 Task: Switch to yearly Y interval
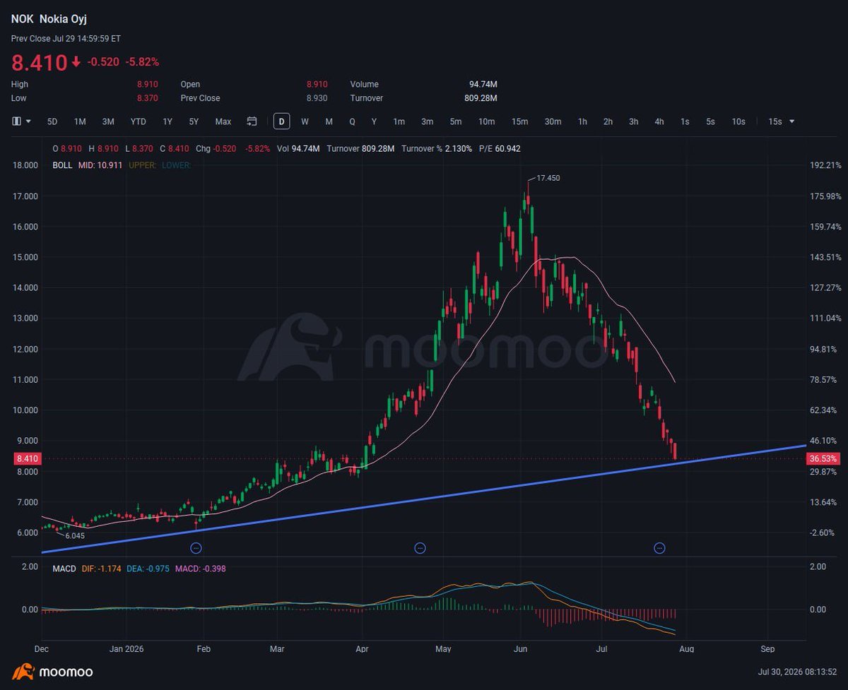(374, 121)
